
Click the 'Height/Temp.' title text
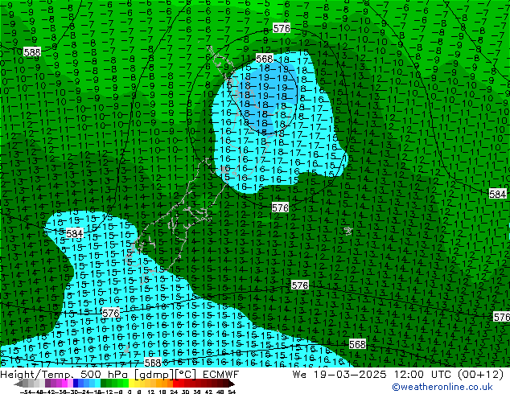point(36,375)
